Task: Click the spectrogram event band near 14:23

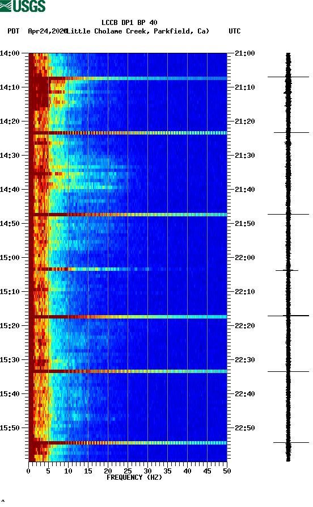Action: click(x=128, y=133)
